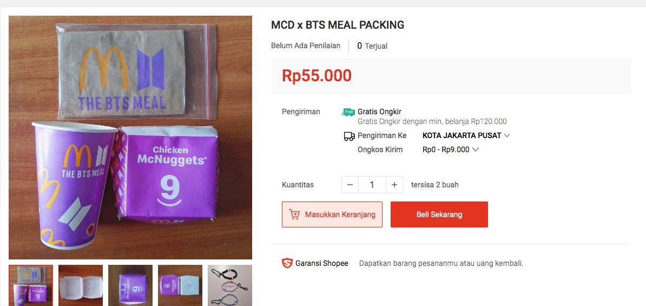
Task: Select the third thumbnail of nuggets box
Action: pos(130,285)
